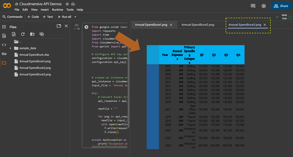293x157 pixels.
Task: Refresh the Files panel listing
Action: pyautogui.click(x=23, y=34)
